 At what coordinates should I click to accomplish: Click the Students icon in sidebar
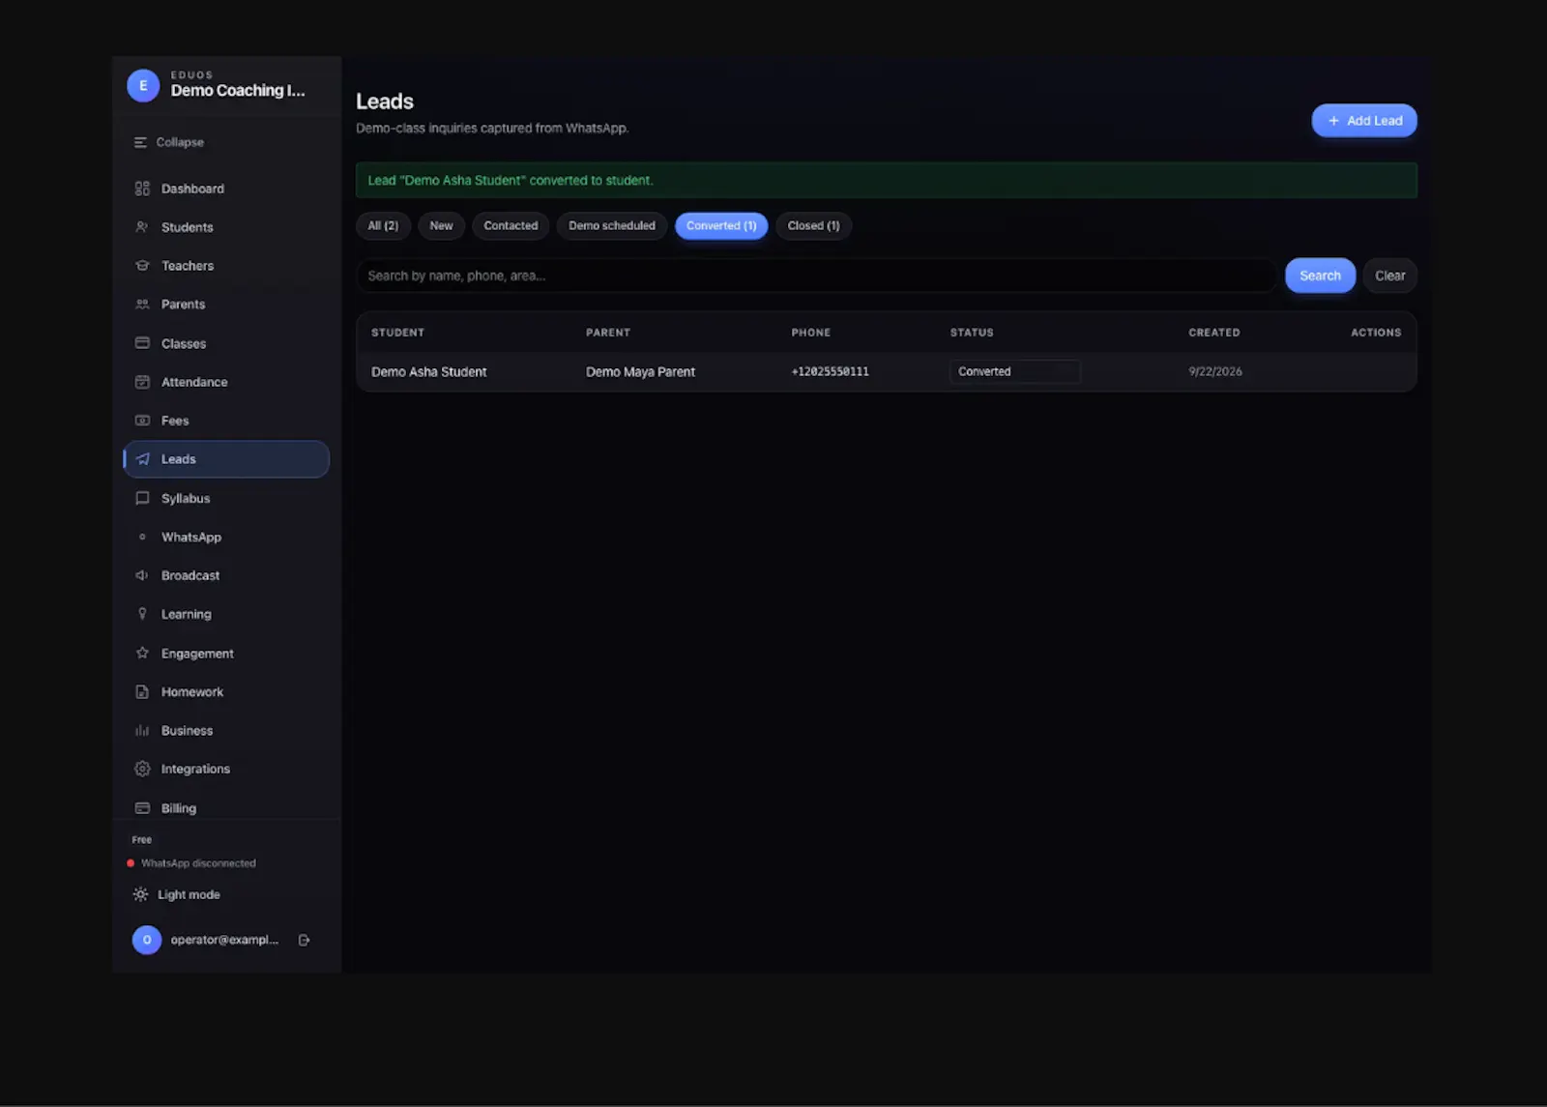[142, 227]
